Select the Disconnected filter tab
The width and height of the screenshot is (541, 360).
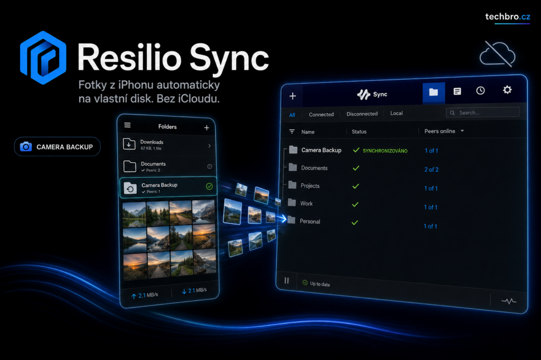pyautogui.click(x=362, y=113)
